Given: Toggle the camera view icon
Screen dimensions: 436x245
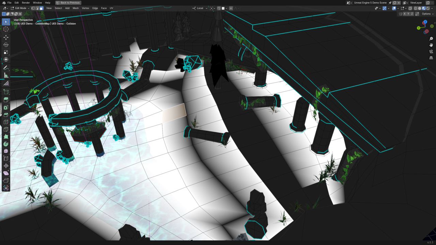Looking at the screenshot, I should (431, 52).
